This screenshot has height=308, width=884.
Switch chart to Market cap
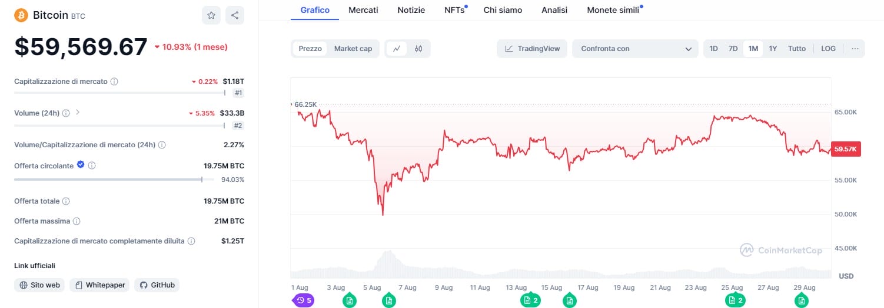[353, 49]
